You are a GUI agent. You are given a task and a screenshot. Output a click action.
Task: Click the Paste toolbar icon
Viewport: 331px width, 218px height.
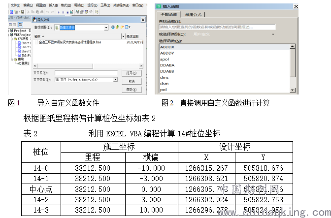(37, 12)
